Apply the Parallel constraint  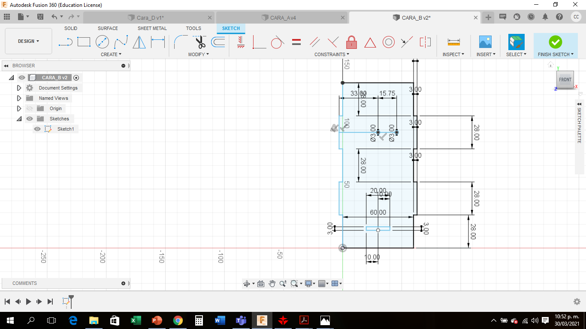[x=315, y=42]
